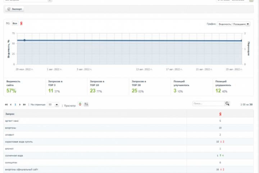Screen dimensions: 259x173
Task: Click the '1-30 из 30' record counter
Action: click(246, 105)
